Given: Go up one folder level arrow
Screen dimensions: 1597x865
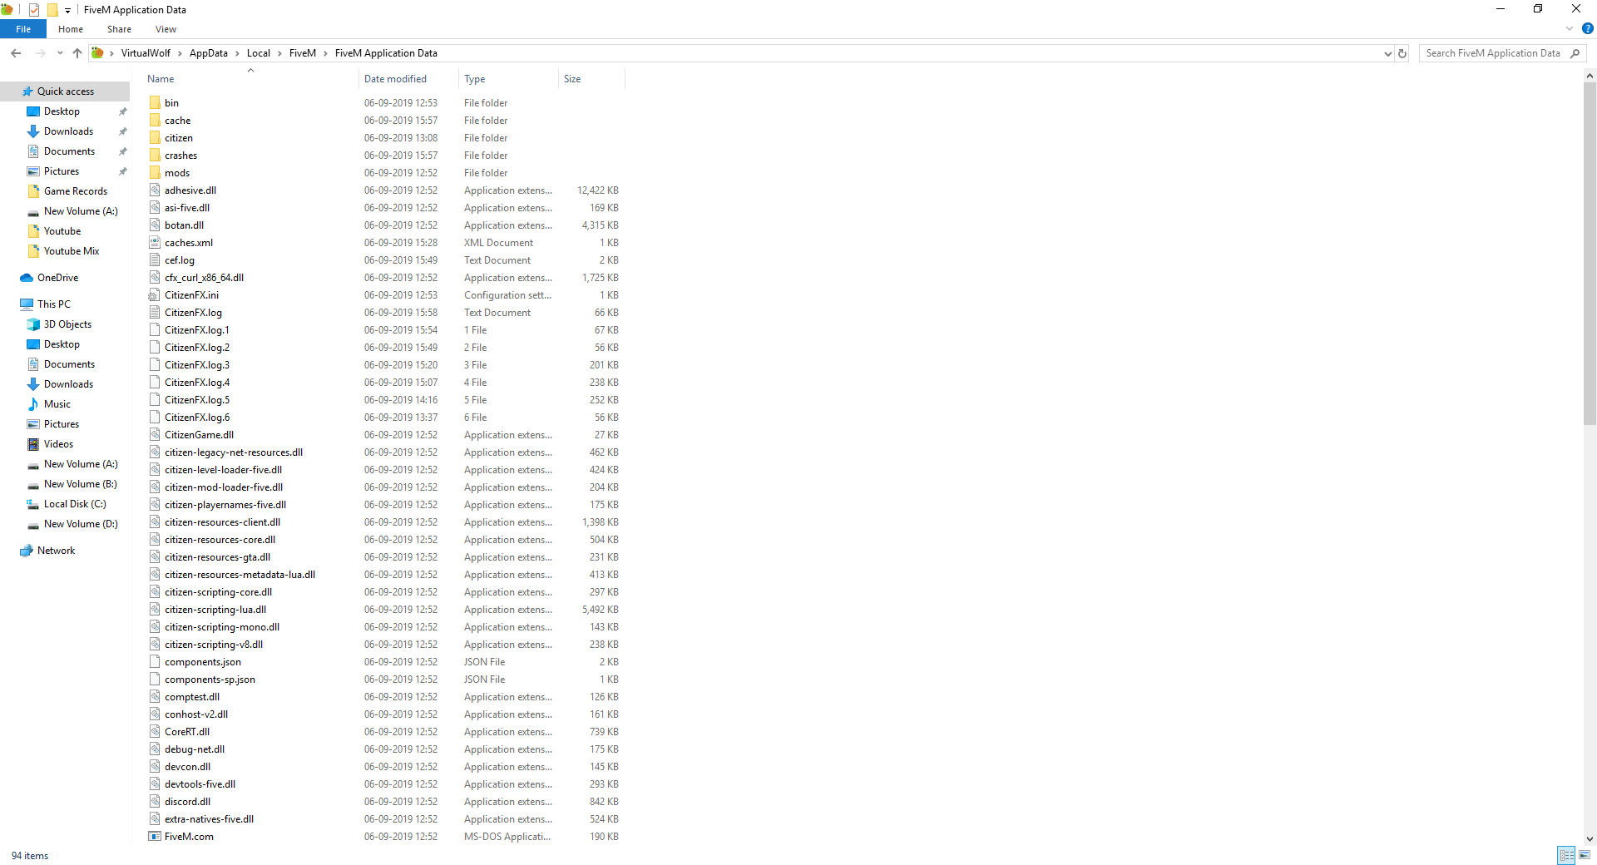Looking at the screenshot, I should (77, 53).
